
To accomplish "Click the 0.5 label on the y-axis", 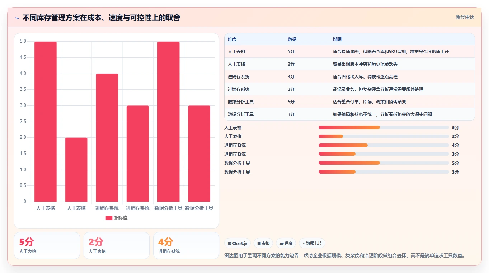I will [23, 185].
